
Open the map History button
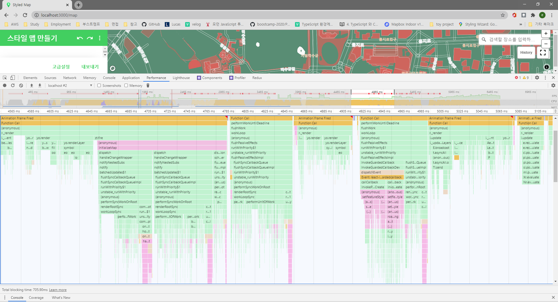(526, 53)
